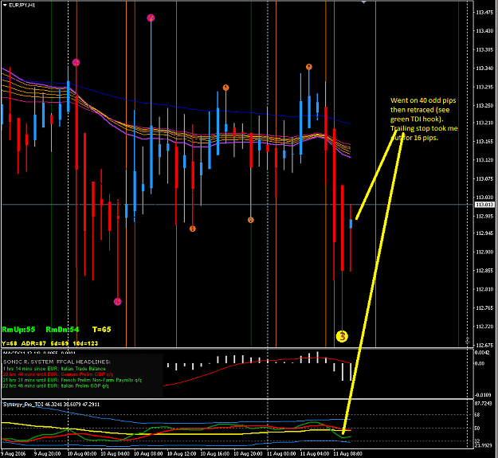The width and height of the screenshot is (498, 458).
Task: Open the EURJPY,H1 chart dropdown triangle
Action: coord(5,5)
